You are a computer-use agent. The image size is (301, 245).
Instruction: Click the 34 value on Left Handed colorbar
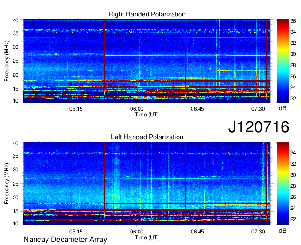tap(293, 153)
